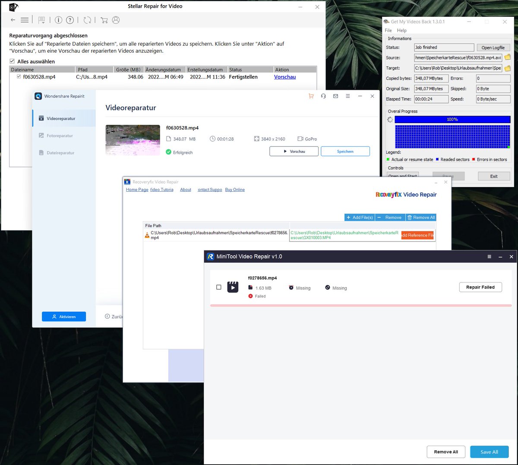
Task: Click the refresh/update icon in Stellar toolbar
Action: pyautogui.click(x=87, y=20)
